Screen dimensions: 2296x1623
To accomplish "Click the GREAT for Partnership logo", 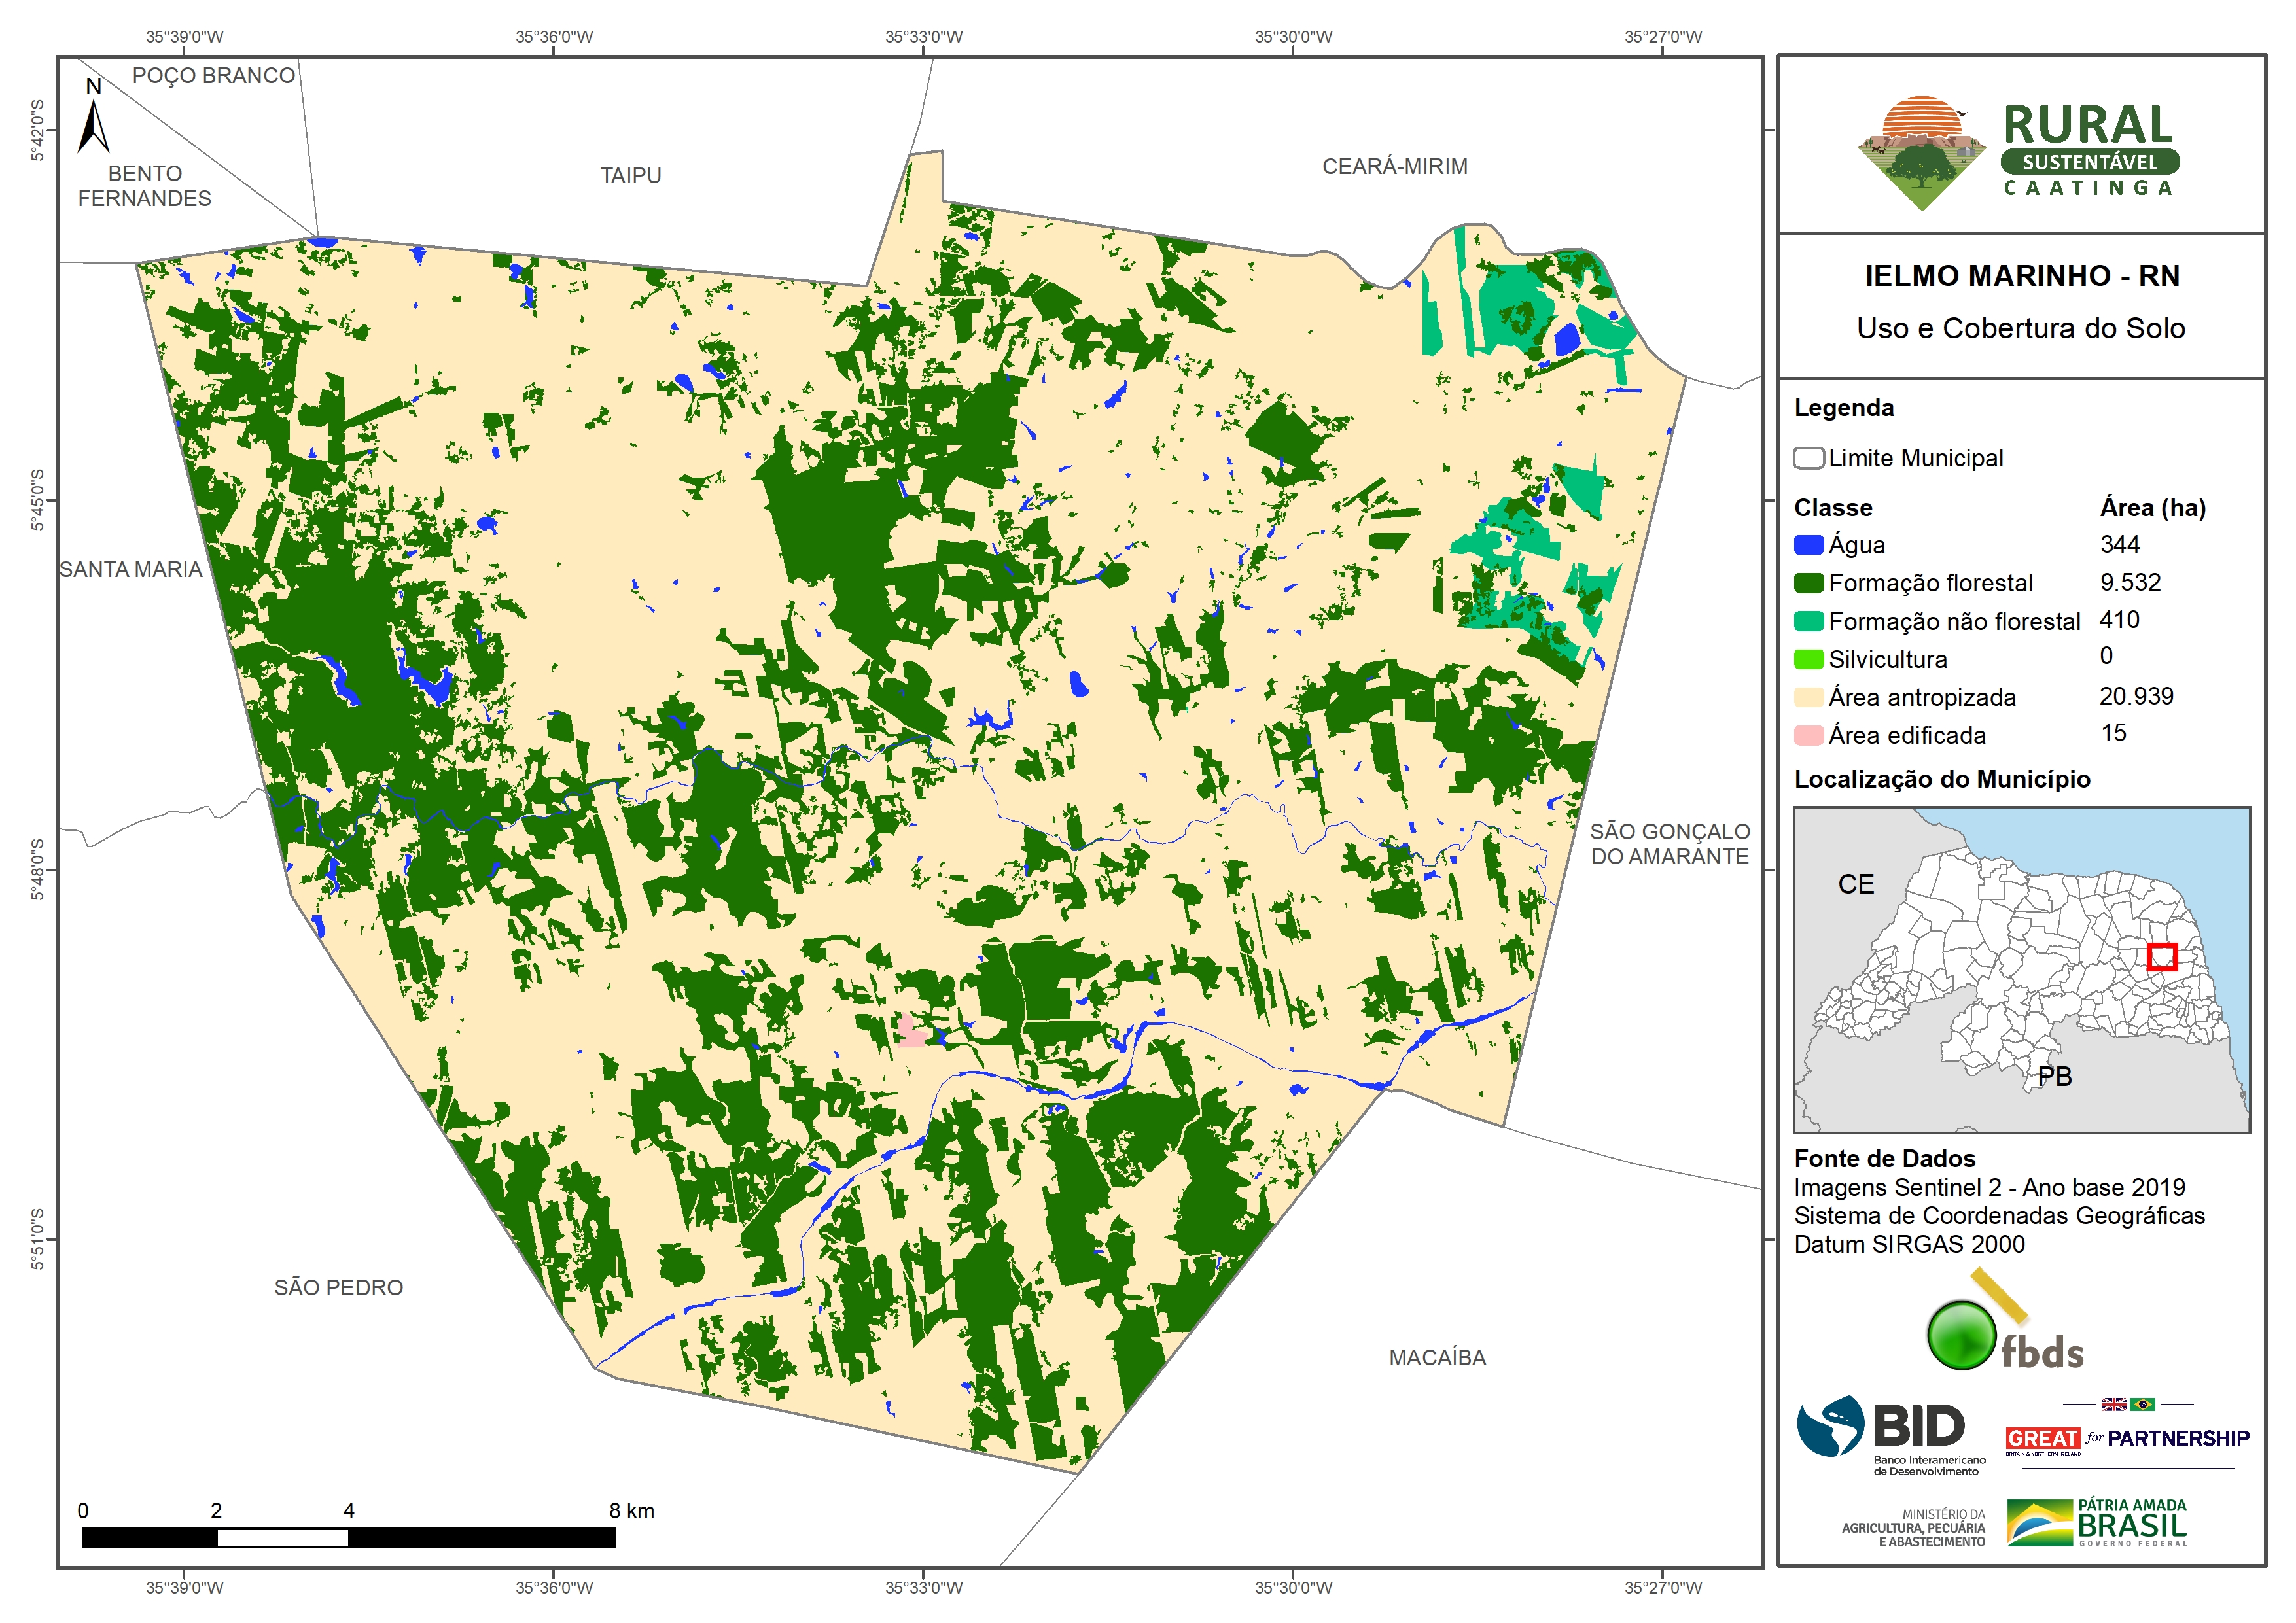I will (2127, 1438).
